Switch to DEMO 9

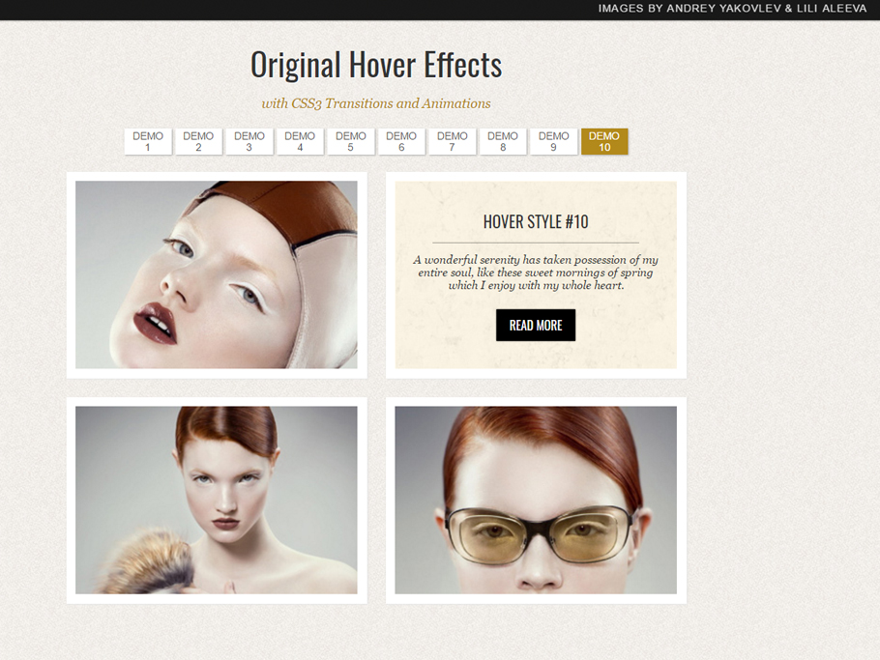click(553, 140)
